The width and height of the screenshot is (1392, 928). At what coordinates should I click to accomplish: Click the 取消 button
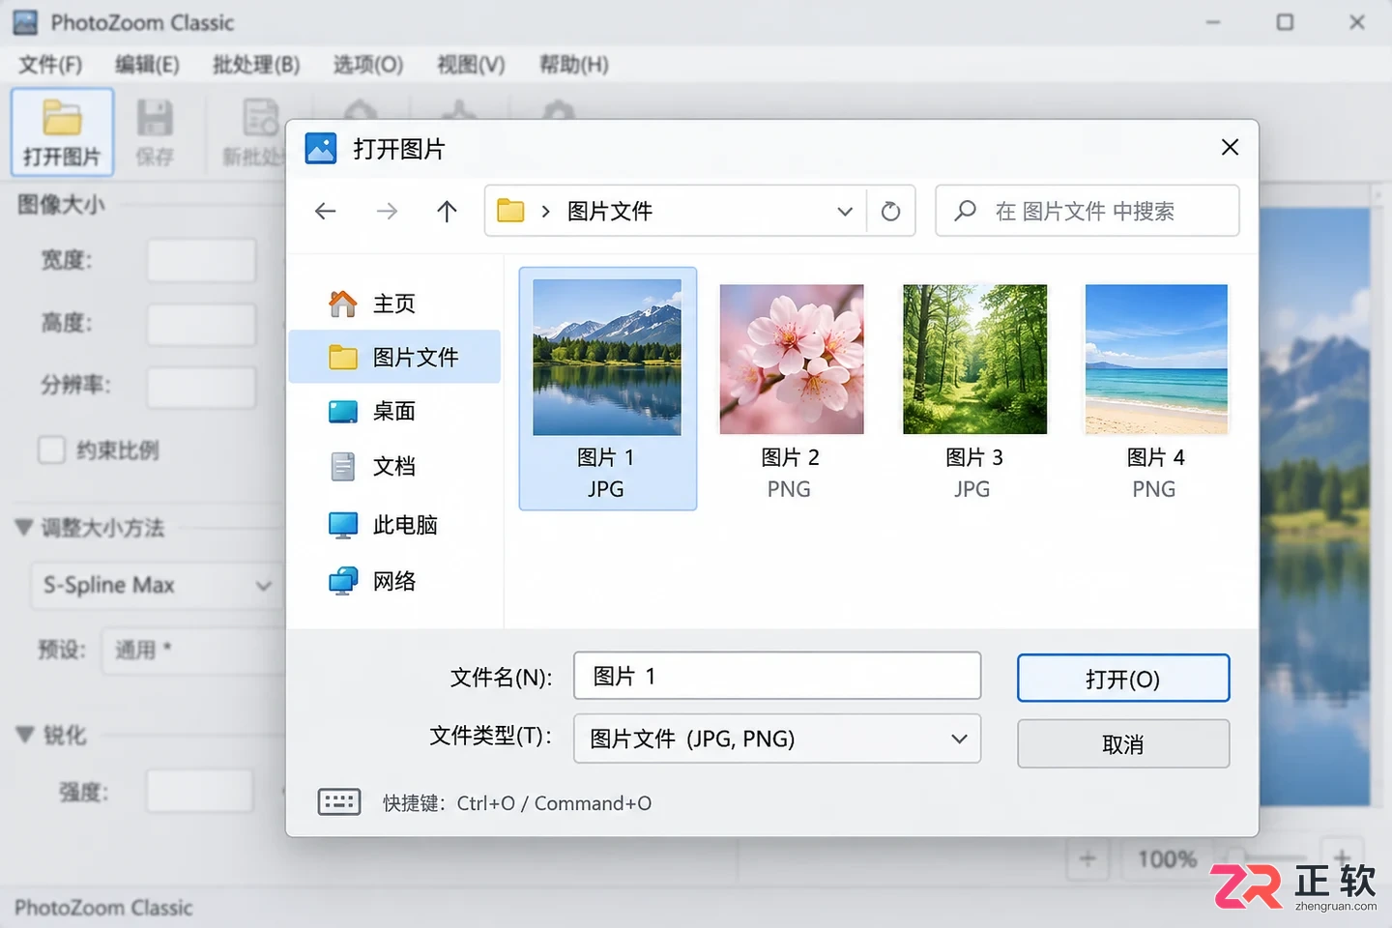click(x=1123, y=744)
